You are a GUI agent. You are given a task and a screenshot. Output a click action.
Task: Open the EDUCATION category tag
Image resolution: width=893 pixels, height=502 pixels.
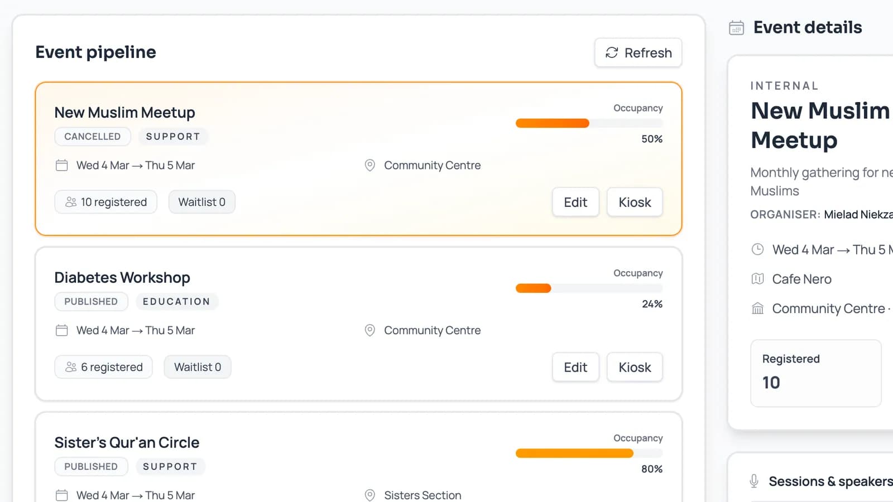coord(177,301)
